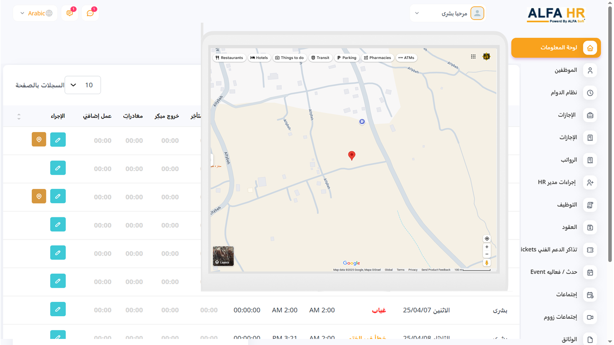Screen dimensions: 614x345
Task: Click the red location pin on map
Action: pos(351,155)
